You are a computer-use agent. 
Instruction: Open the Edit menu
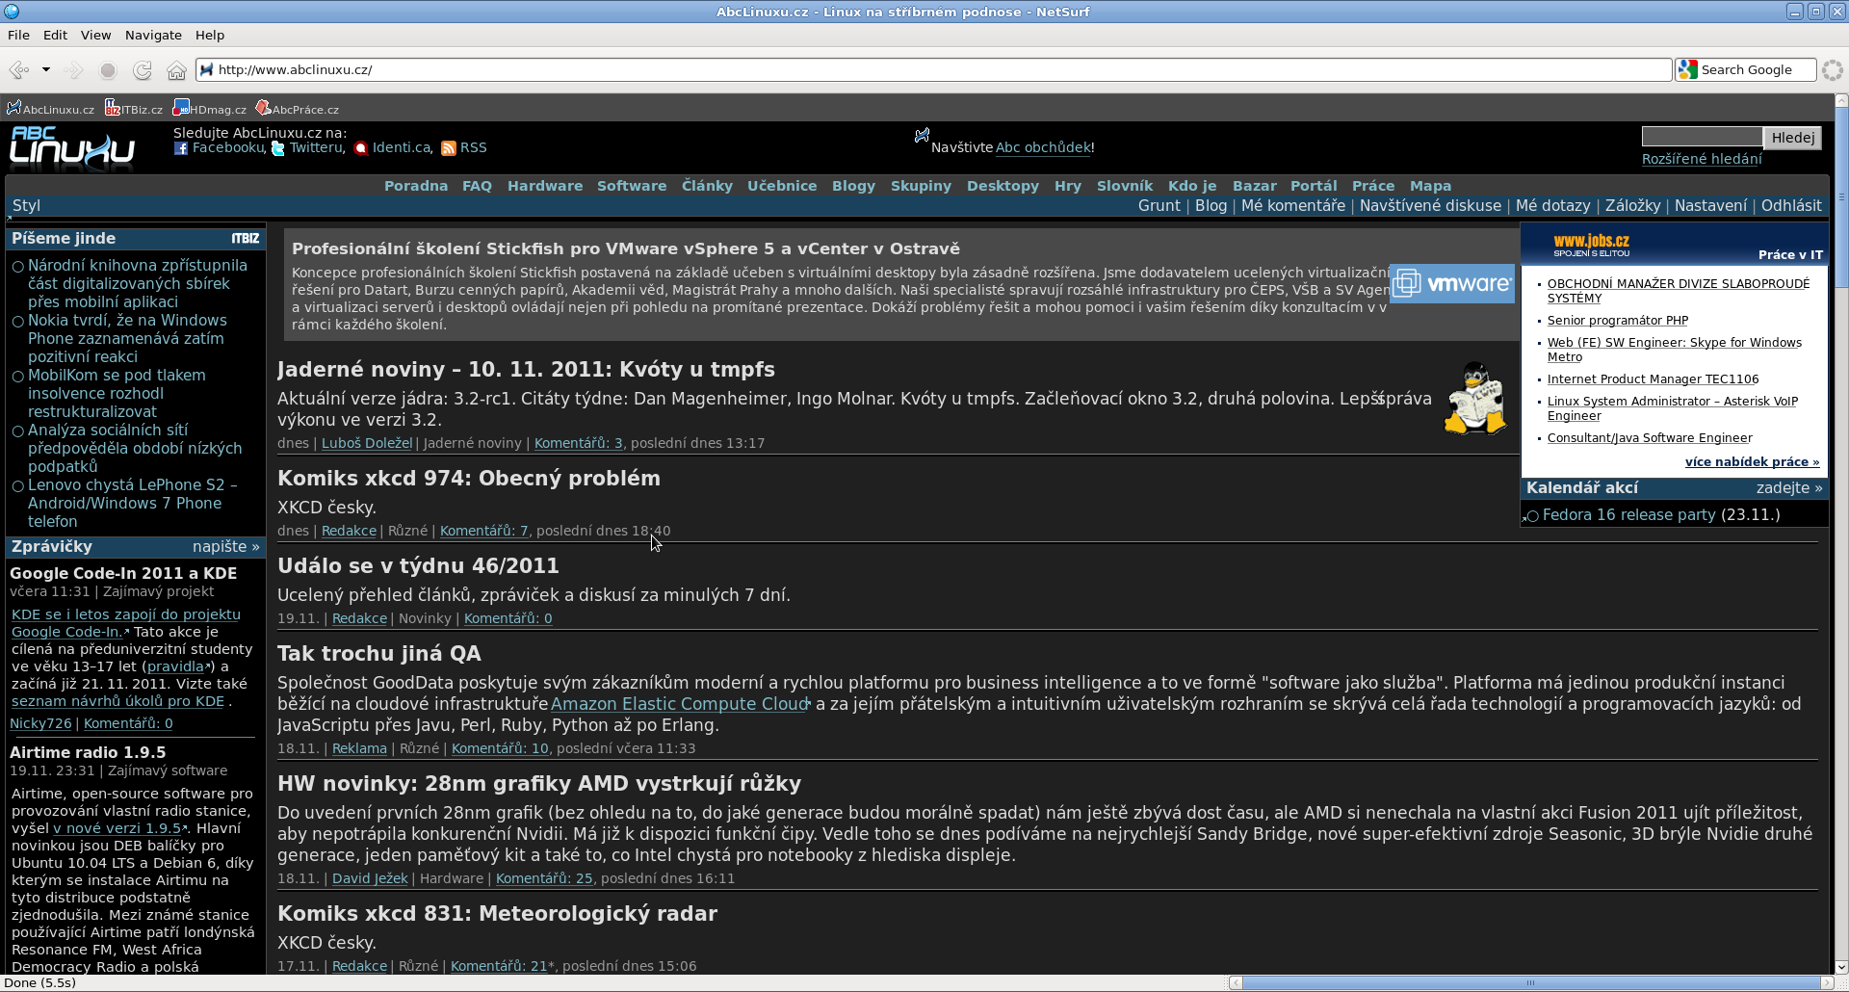point(55,35)
